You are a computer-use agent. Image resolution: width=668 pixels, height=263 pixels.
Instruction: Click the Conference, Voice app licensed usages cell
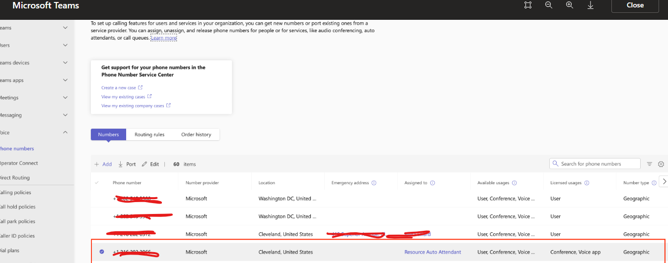[x=575, y=252]
